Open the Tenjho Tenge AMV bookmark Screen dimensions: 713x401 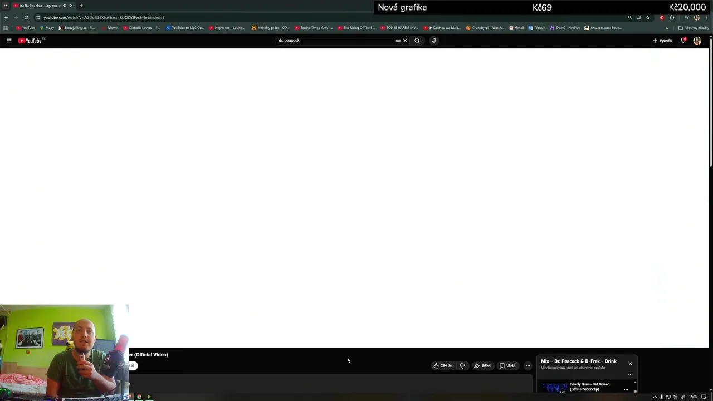[x=314, y=28]
